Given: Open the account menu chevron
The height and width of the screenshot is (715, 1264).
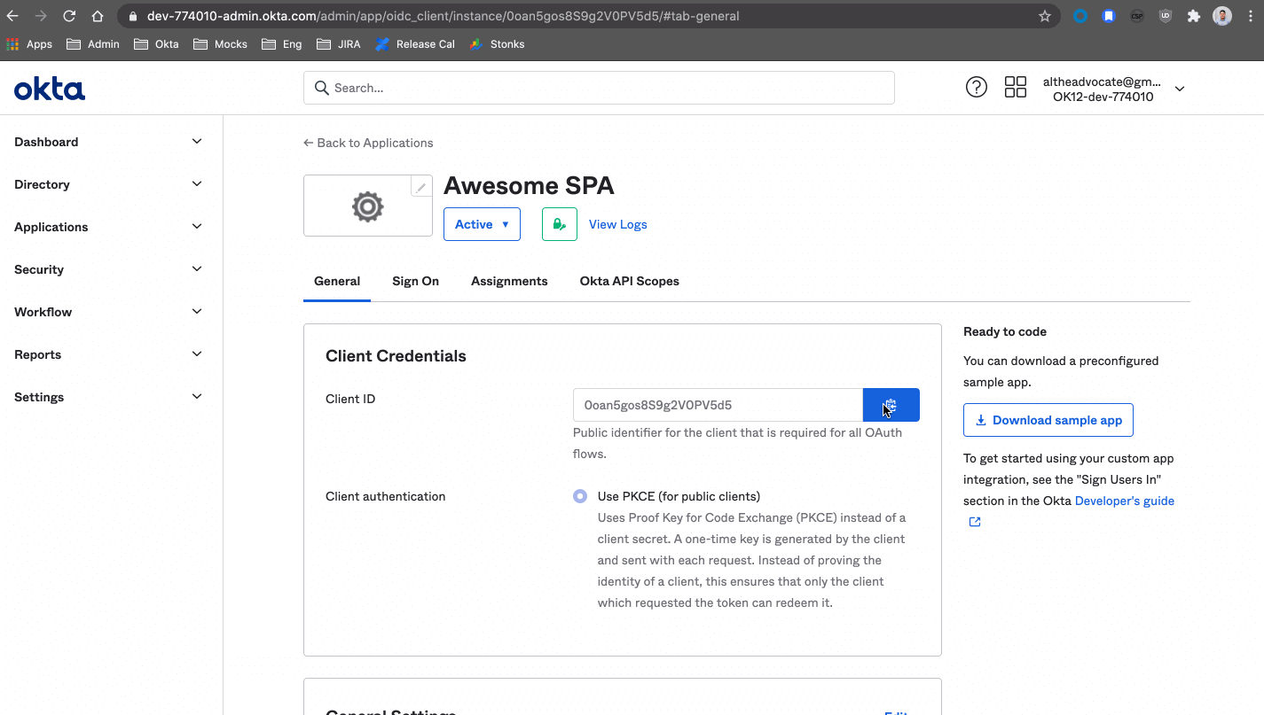Looking at the screenshot, I should (x=1179, y=89).
